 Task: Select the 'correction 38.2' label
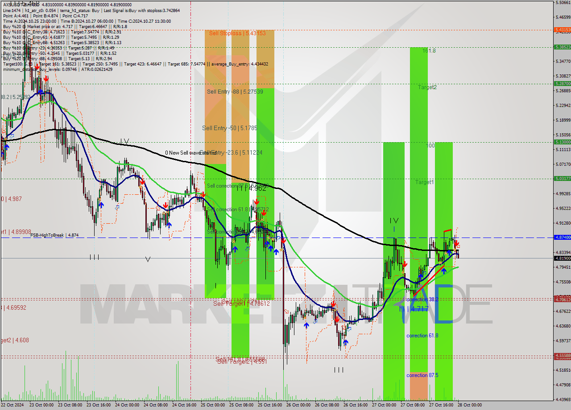(x=422, y=299)
